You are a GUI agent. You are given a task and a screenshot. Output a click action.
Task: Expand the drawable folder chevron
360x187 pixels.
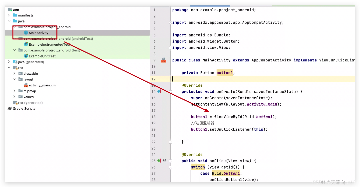pos(15,73)
